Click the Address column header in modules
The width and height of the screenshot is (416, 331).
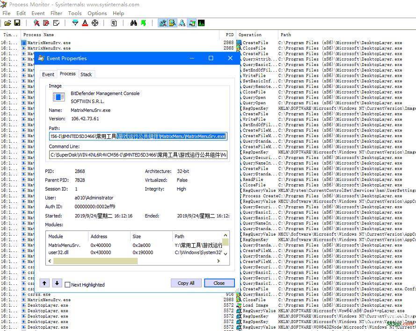tap(109, 237)
